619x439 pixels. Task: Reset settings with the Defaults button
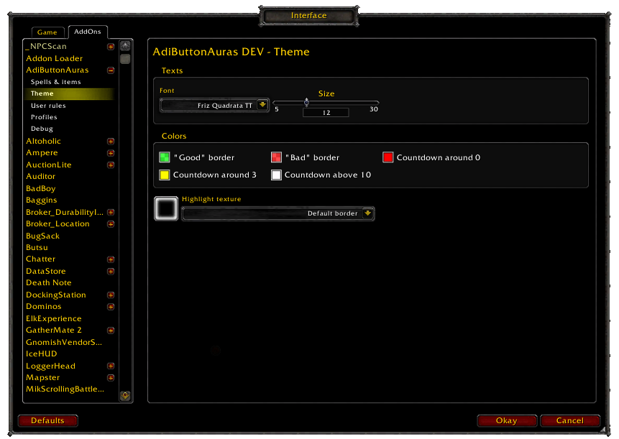pyautogui.click(x=47, y=420)
